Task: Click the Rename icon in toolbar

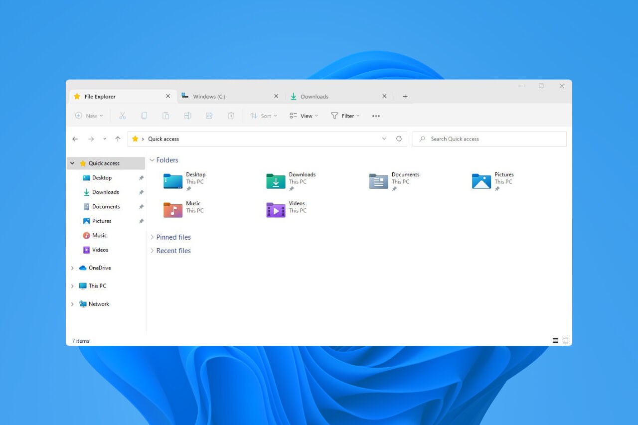Action: pos(187,116)
